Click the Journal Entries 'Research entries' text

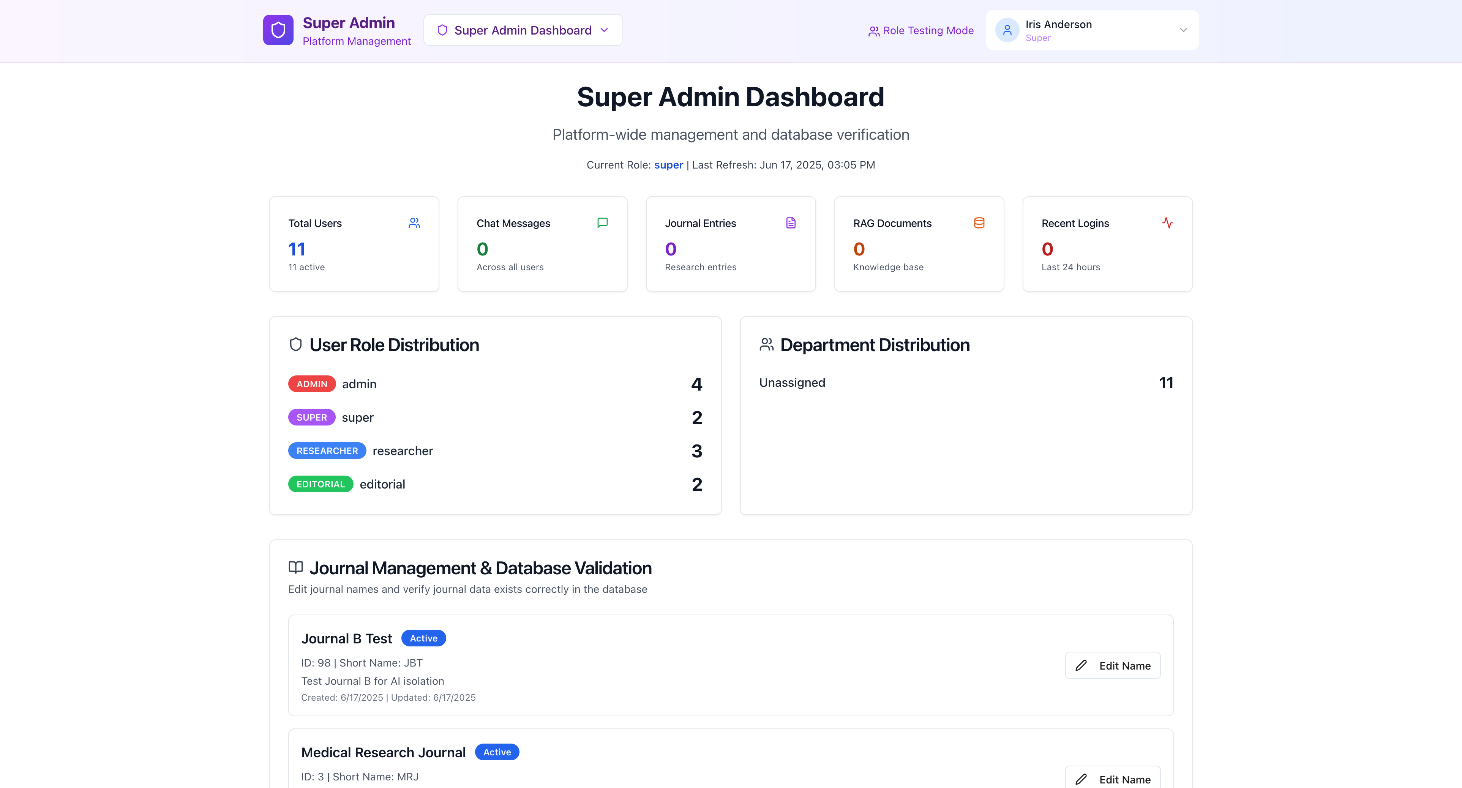[700, 267]
